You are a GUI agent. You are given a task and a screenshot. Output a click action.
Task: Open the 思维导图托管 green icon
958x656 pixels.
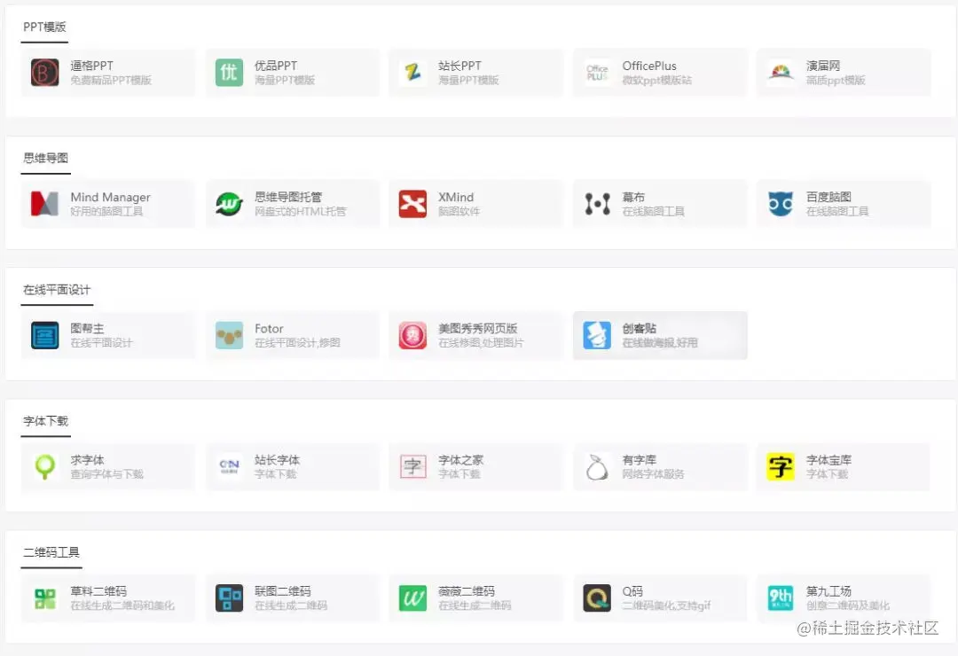tap(229, 204)
